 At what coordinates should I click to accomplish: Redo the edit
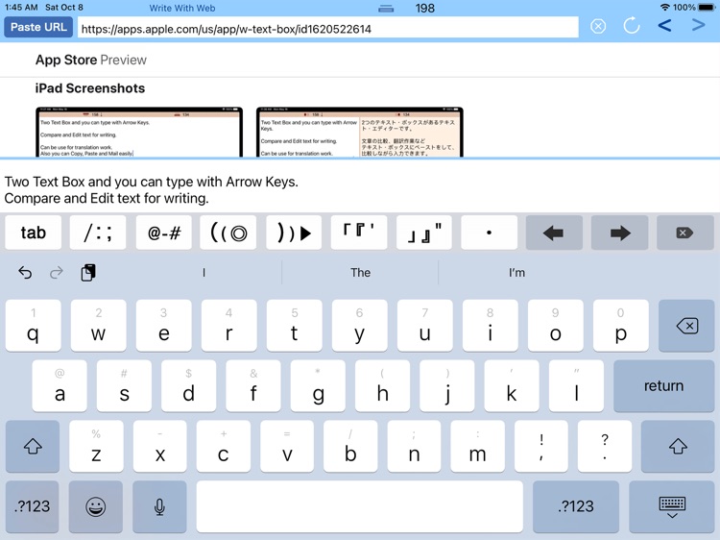57,273
